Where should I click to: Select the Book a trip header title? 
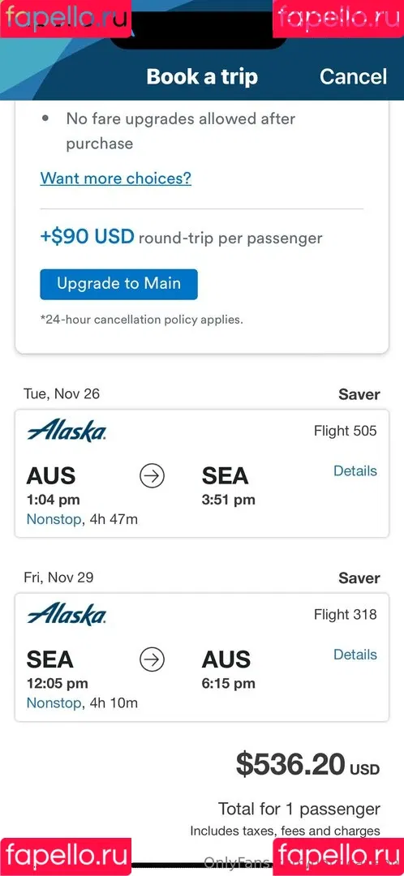(x=202, y=76)
